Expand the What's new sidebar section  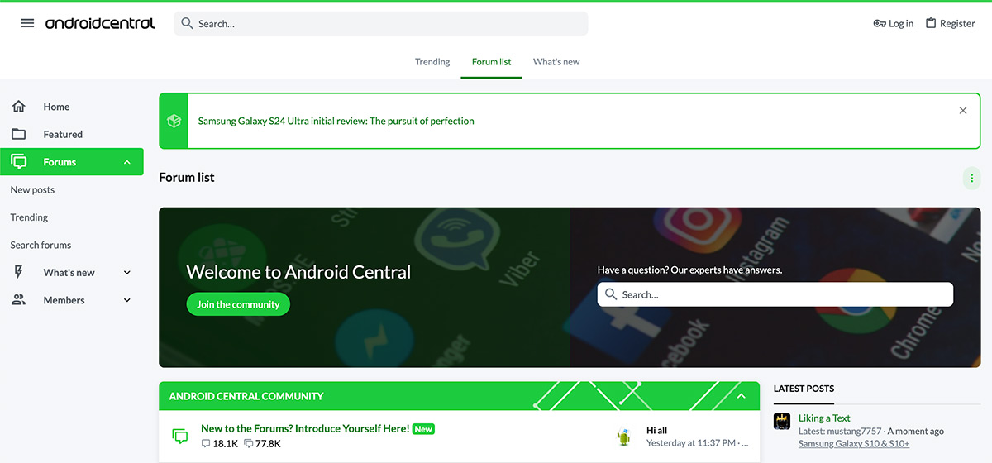[127, 272]
